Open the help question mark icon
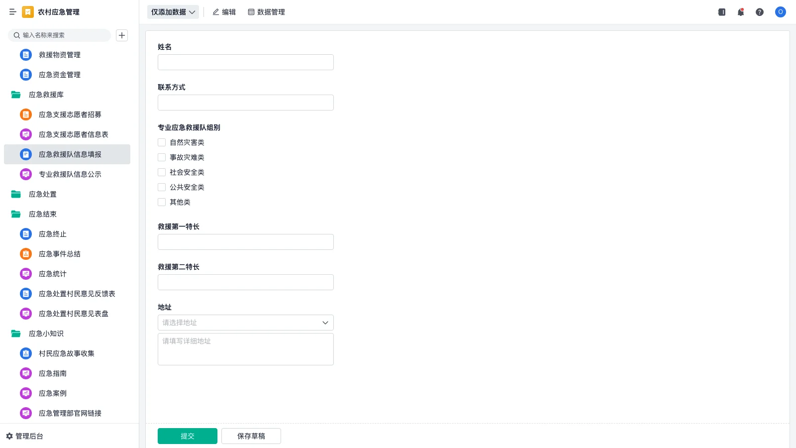 (760, 12)
